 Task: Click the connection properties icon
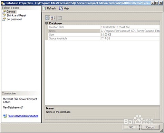click(x=5, y=116)
